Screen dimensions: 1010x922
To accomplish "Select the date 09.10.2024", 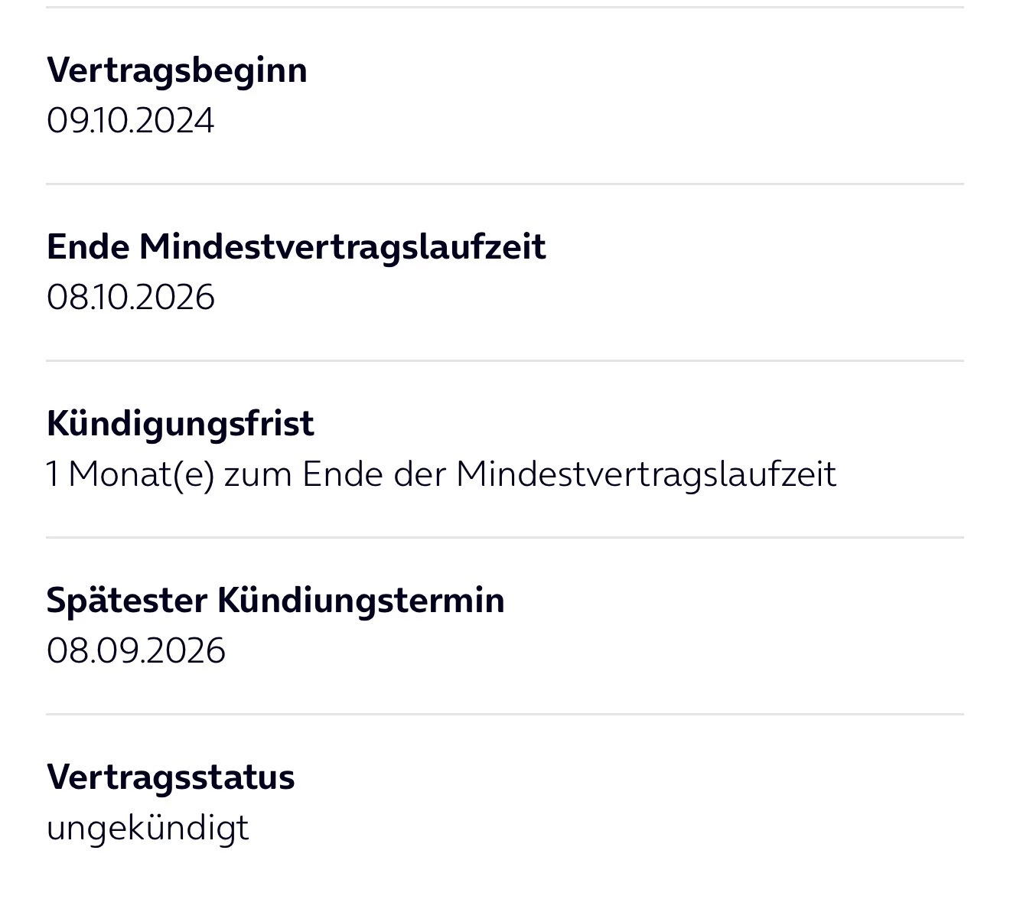I will click(130, 121).
